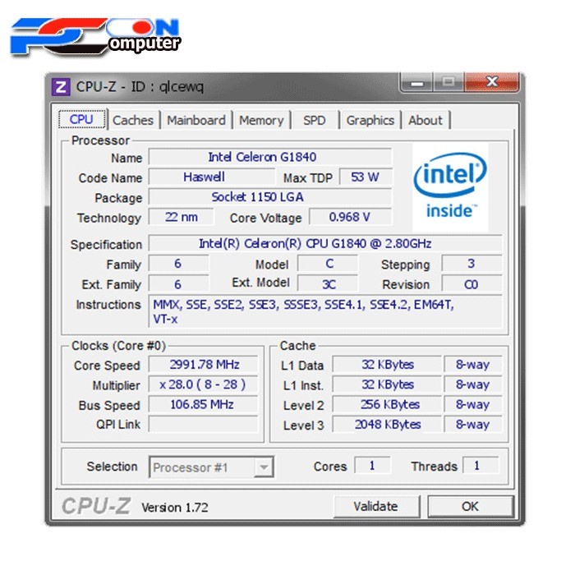Click the Bus Speed value 106.85 MHz
Viewport: 575px width, 575px height.
[x=204, y=404]
